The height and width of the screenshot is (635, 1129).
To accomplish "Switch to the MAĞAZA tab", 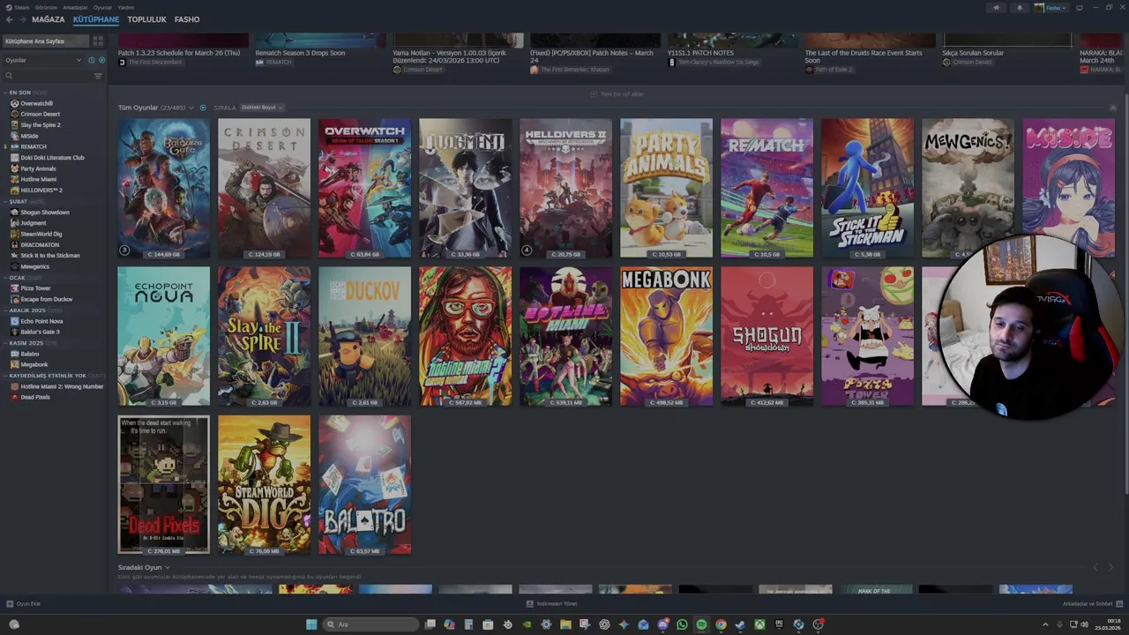I will tap(48, 19).
